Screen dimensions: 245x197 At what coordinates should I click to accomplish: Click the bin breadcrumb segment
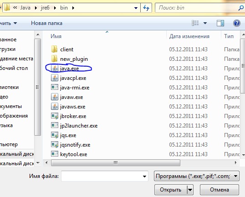pos(64,8)
